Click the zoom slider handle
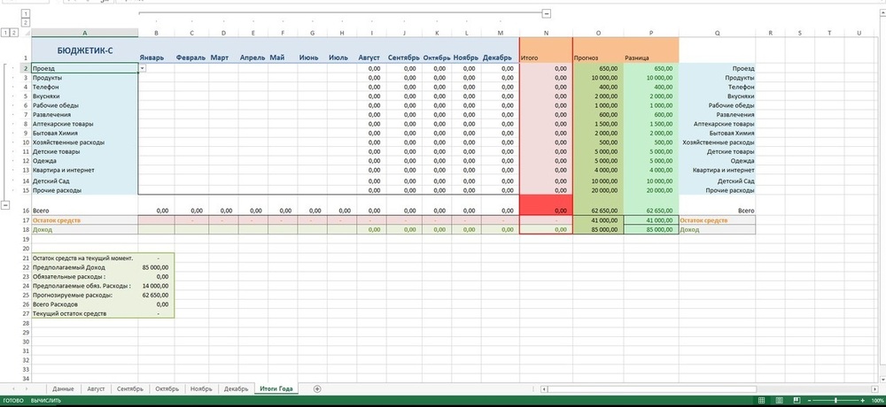Viewport: 886px width, 407px height. point(835,401)
